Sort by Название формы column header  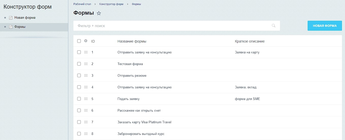coord(132,41)
